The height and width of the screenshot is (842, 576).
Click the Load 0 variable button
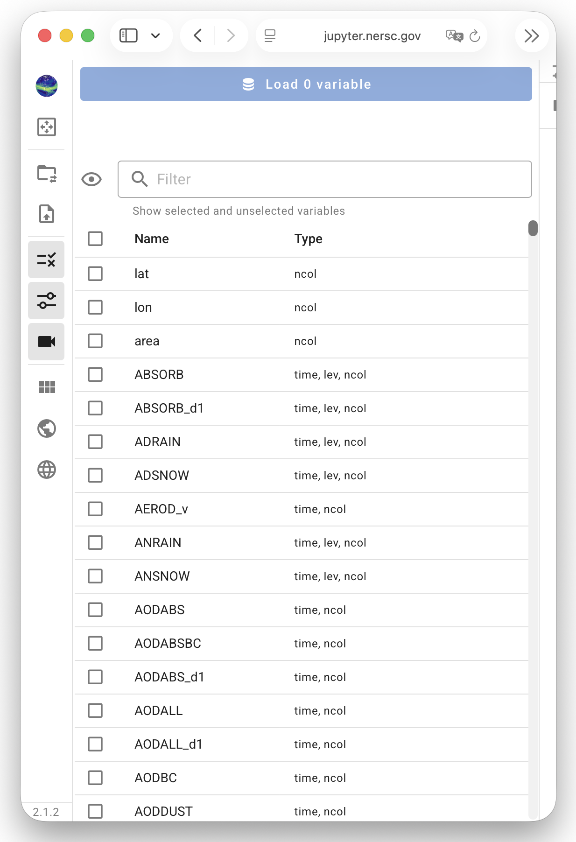pyautogui.click(x=306, y=84)
